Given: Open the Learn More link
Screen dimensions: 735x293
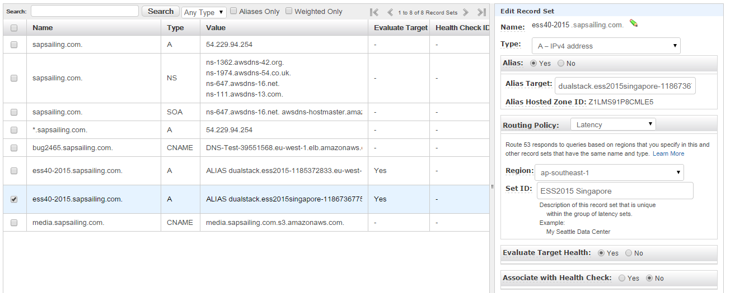Looking at the screenshot, I should pyautogui.click(x=668, y=153).
